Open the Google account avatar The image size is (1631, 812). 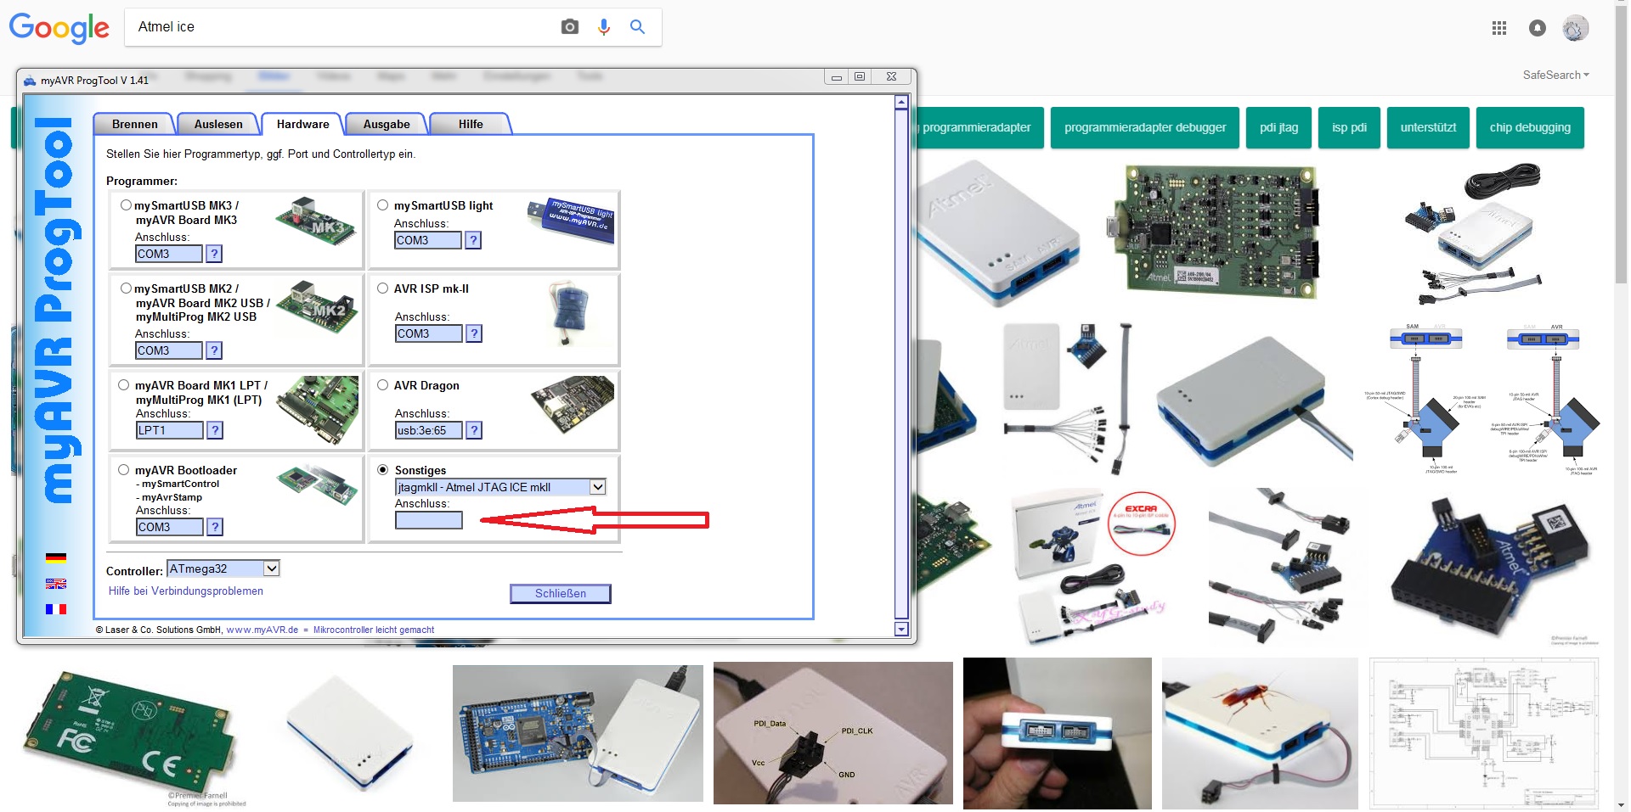coord(1576,28)
